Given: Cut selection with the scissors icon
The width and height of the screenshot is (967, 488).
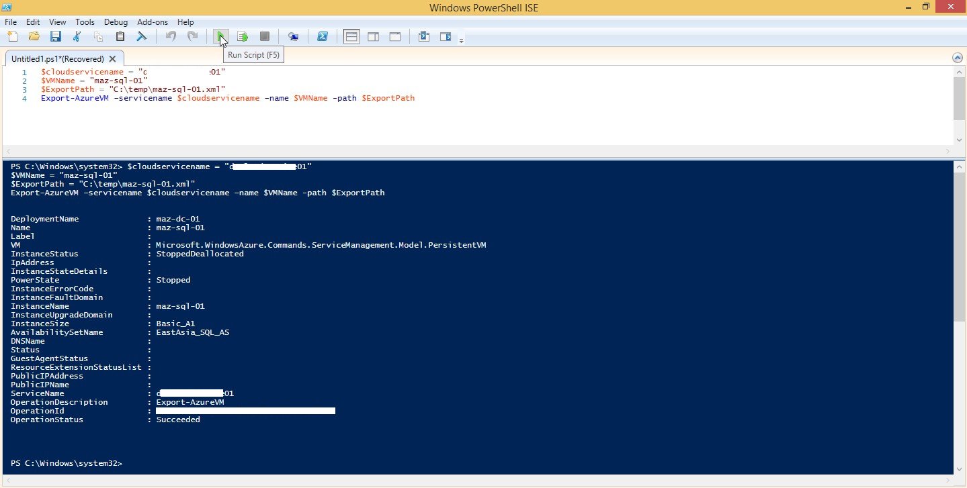Looking at the screenshot, I should tap(77, 36).
